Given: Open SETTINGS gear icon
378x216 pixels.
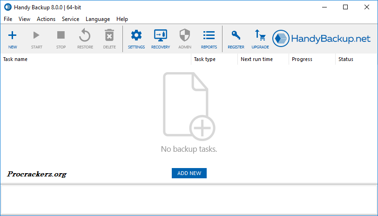Looking at the screenshot, I should tap(136, 35).
